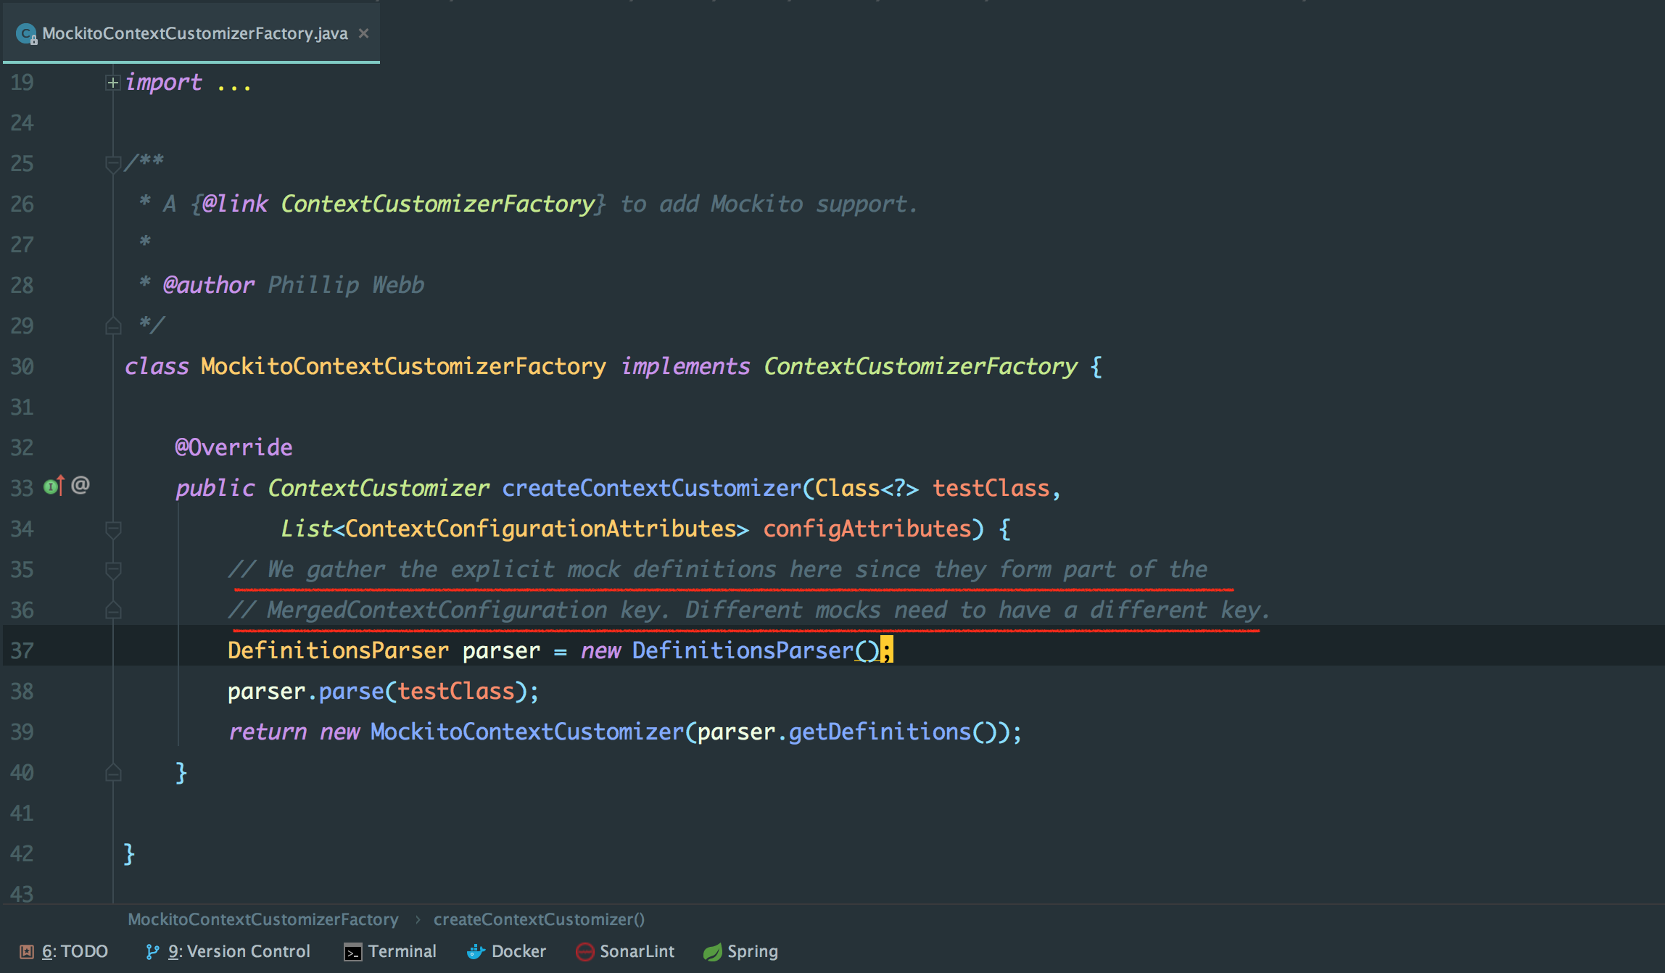Open the Spring tool window
The width and height of the screenshot is (1665, 973).
(x=740, y=951)
